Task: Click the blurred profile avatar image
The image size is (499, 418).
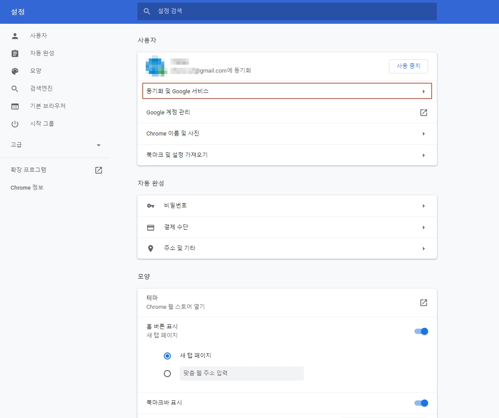Action: point(156,66)
